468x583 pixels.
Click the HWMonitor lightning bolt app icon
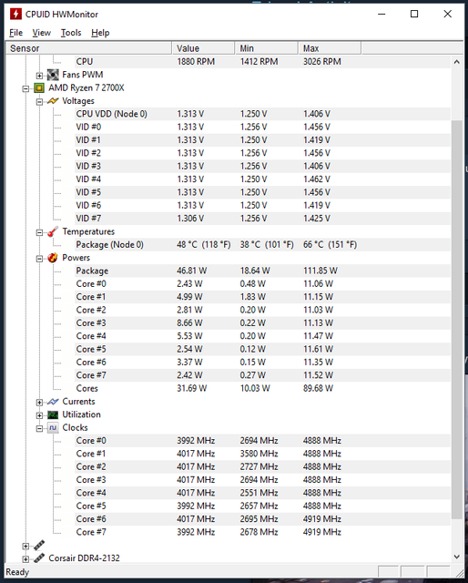point(15,15)
